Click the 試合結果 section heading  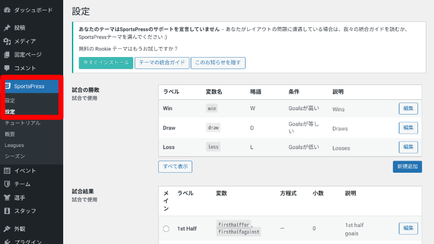(83, 191)
